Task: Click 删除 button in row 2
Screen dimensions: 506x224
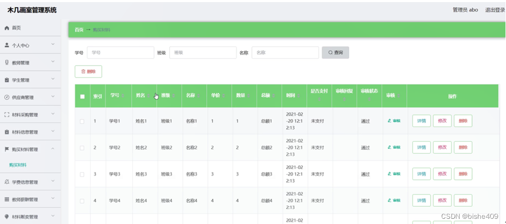Action: (463, 147)
